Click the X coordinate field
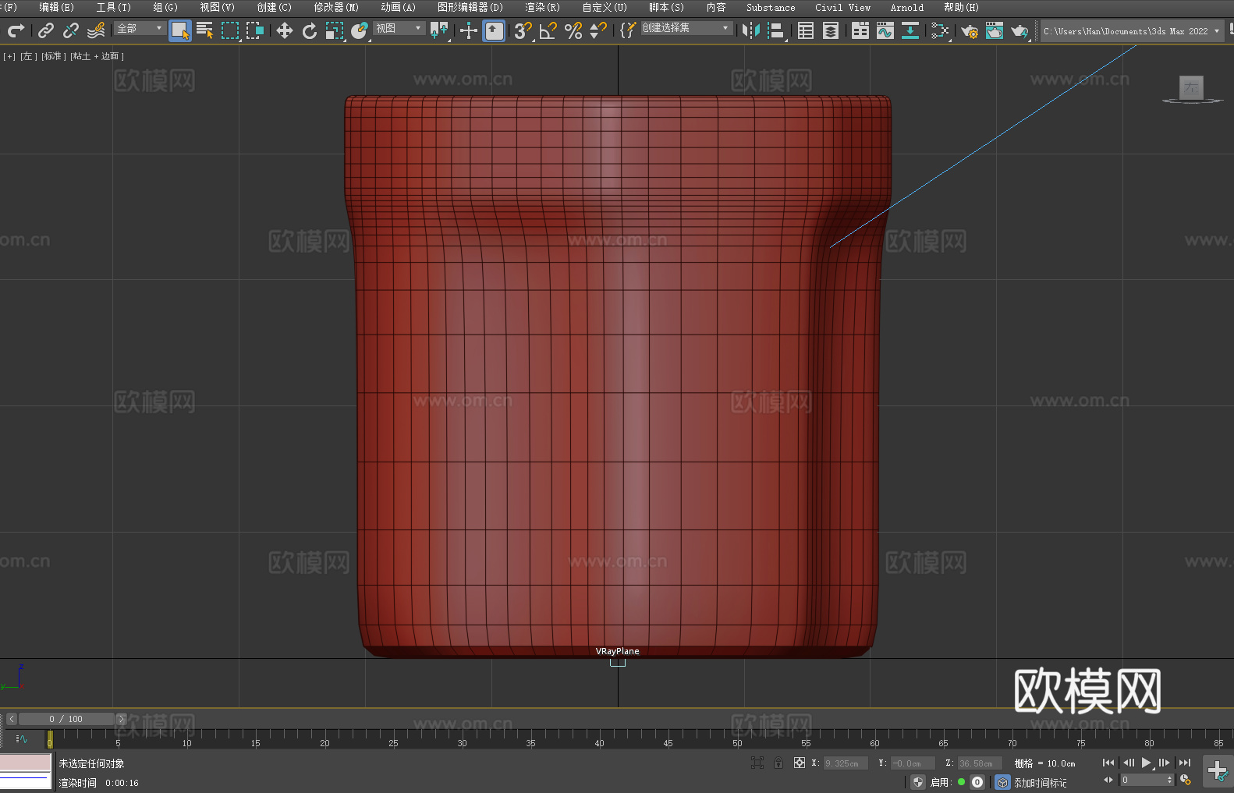The width and height of the screenshot is (1234, 793). 846,763
